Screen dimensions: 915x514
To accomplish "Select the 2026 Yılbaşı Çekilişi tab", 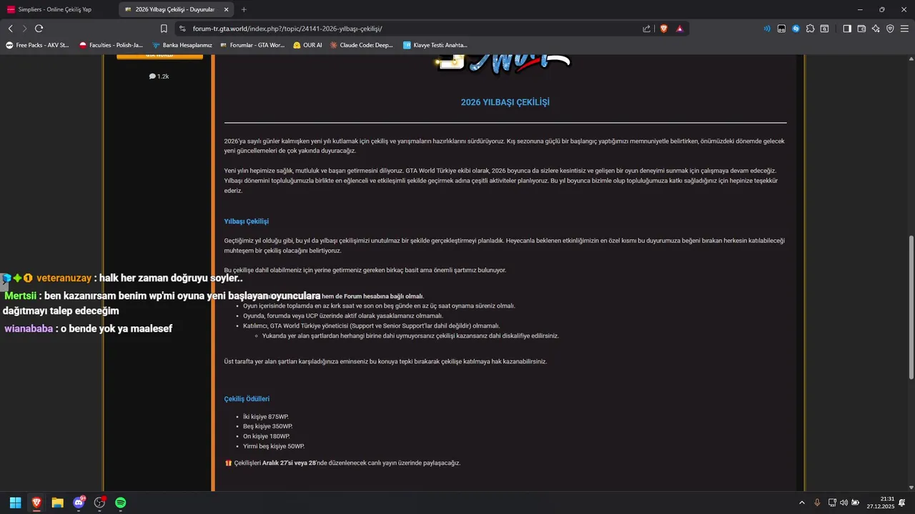I will click(x=176, y=9).
